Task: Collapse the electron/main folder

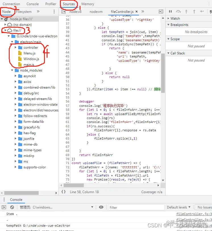Action: pyautogui.click(x=12, y=42)
